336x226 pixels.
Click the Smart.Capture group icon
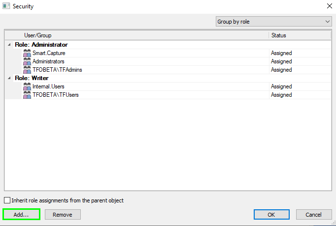tap(27, 53)
